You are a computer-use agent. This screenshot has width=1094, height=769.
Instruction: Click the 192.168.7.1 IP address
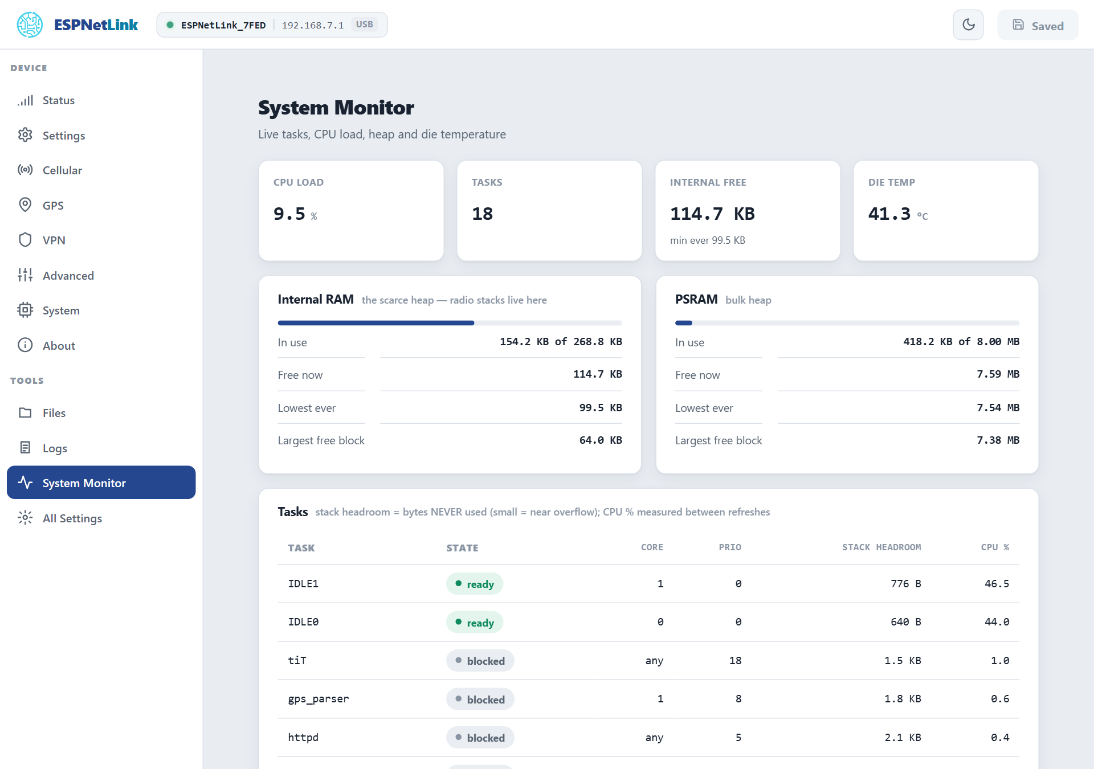[313, 25]
